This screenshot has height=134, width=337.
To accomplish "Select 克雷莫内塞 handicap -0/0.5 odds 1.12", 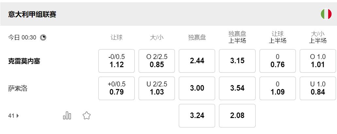I will pyautogui.click(x=116, y=61).
